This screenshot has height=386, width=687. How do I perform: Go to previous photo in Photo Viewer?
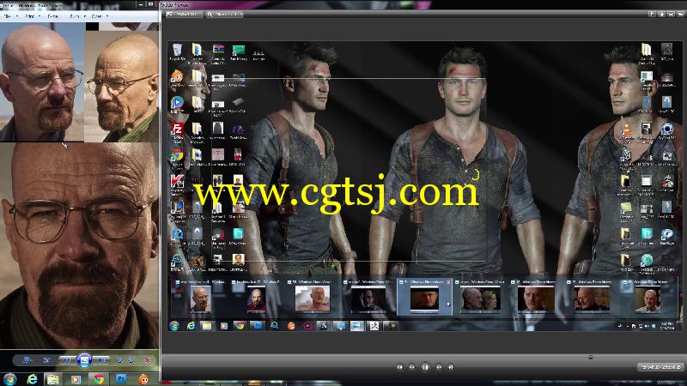coord(68,359)
